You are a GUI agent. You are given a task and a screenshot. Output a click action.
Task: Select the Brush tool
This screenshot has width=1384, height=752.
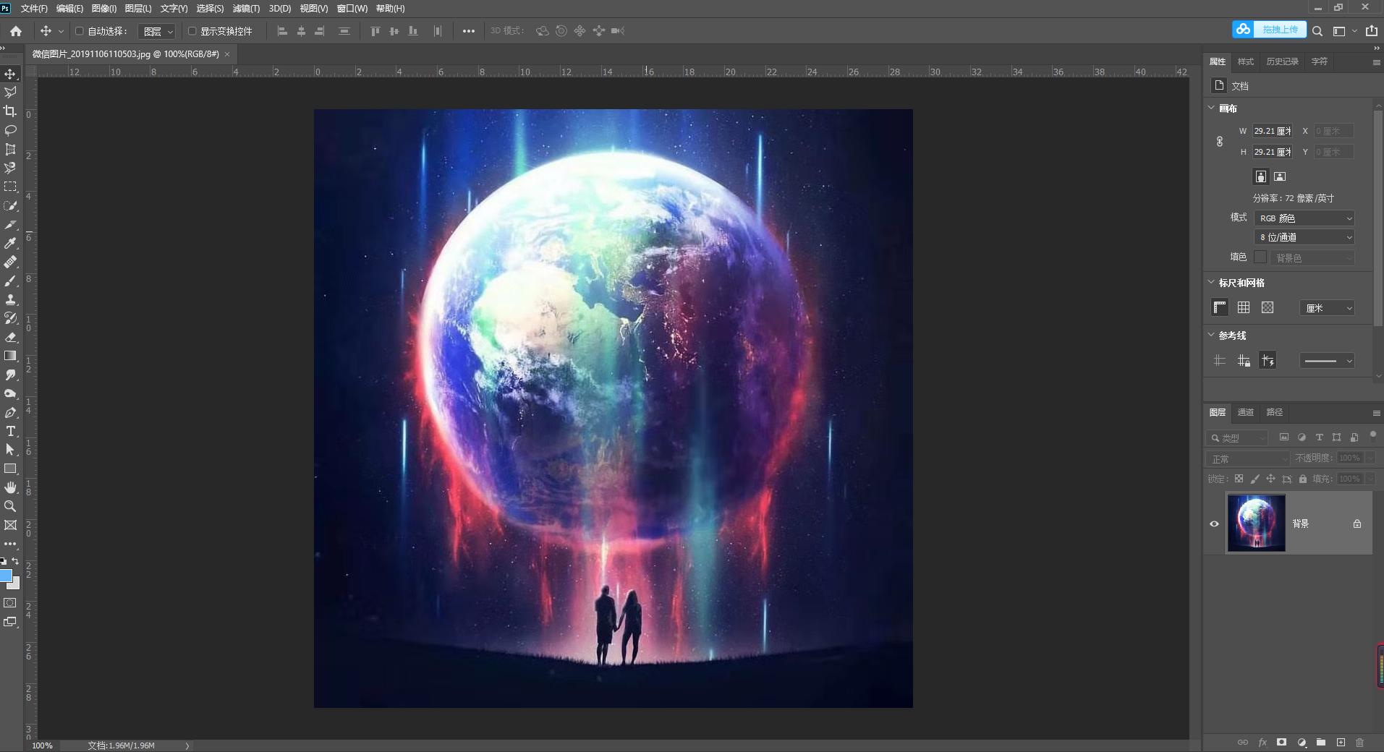[x=10, y=280]
